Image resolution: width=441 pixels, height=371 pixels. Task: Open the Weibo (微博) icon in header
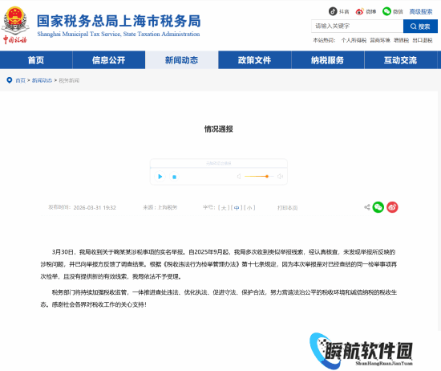tap(360, 11)
